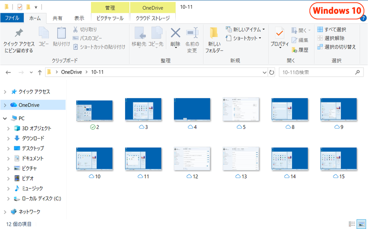Viewport: 368px width, 229px height.
Task: Switch to details view icon in status bar
Action: 352,224
